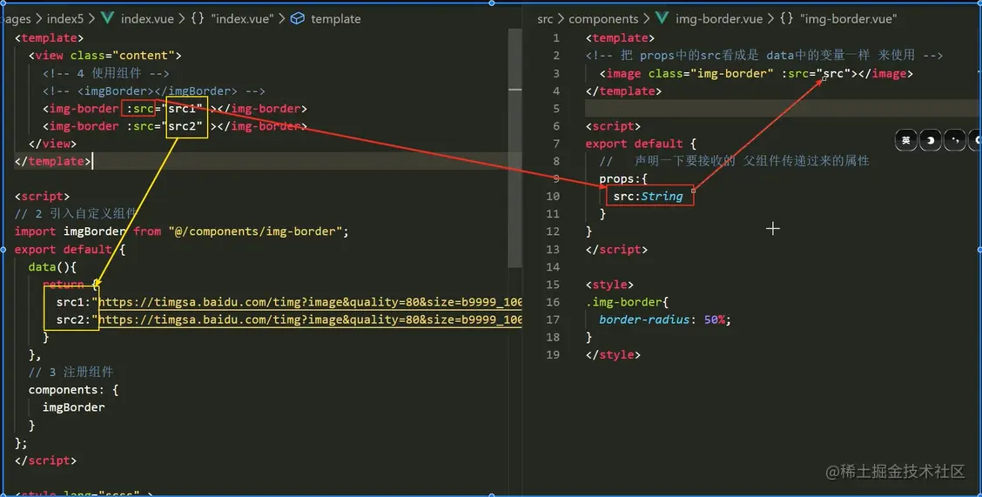Click the src1 URL string in data
The width and height of the screenshot is (982, 497).
pyautogui.click(x=306, y=302)
